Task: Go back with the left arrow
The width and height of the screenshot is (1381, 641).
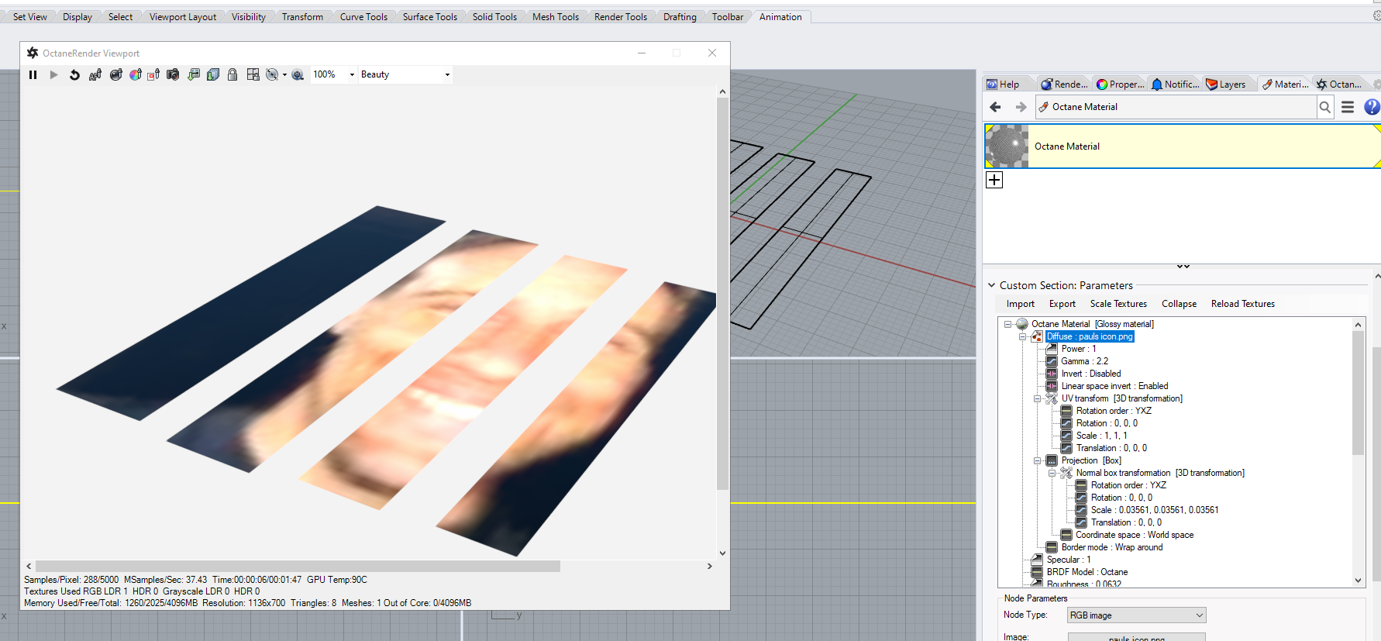Action: coord(996,107)
